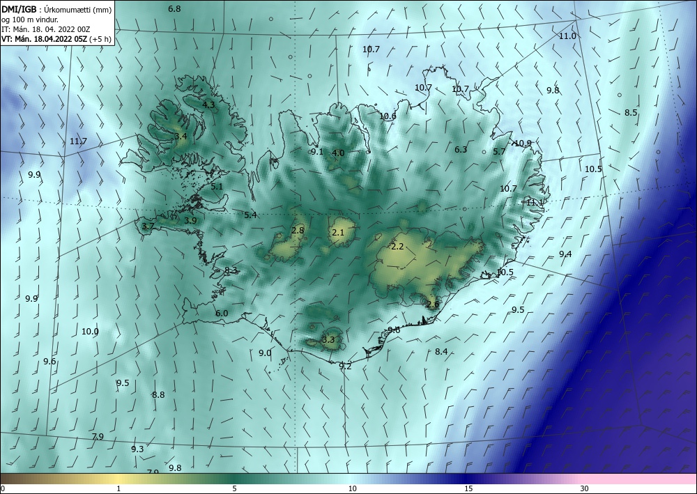The height and width of the screenshot is (494, 697).
Task: Click the '0' tick label on the color scale
Action: (x=3, y=488)
